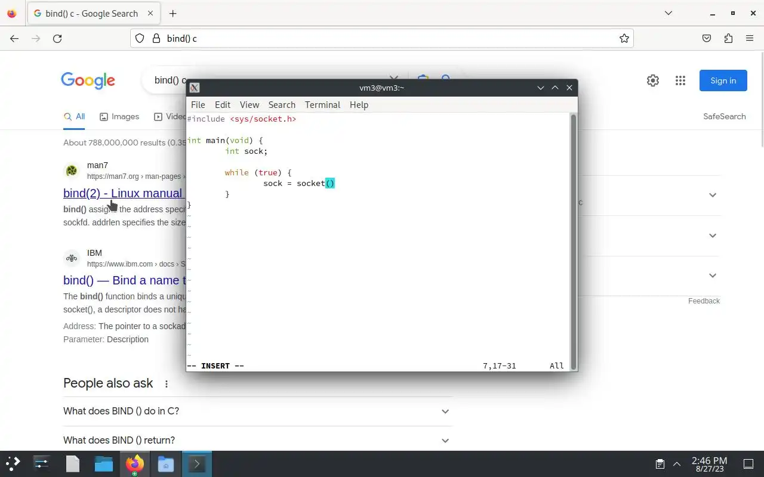Expand 'What does BIND () do in C?'
The width and height of the screenshot is (764, 477).
(x=258, y=411)
